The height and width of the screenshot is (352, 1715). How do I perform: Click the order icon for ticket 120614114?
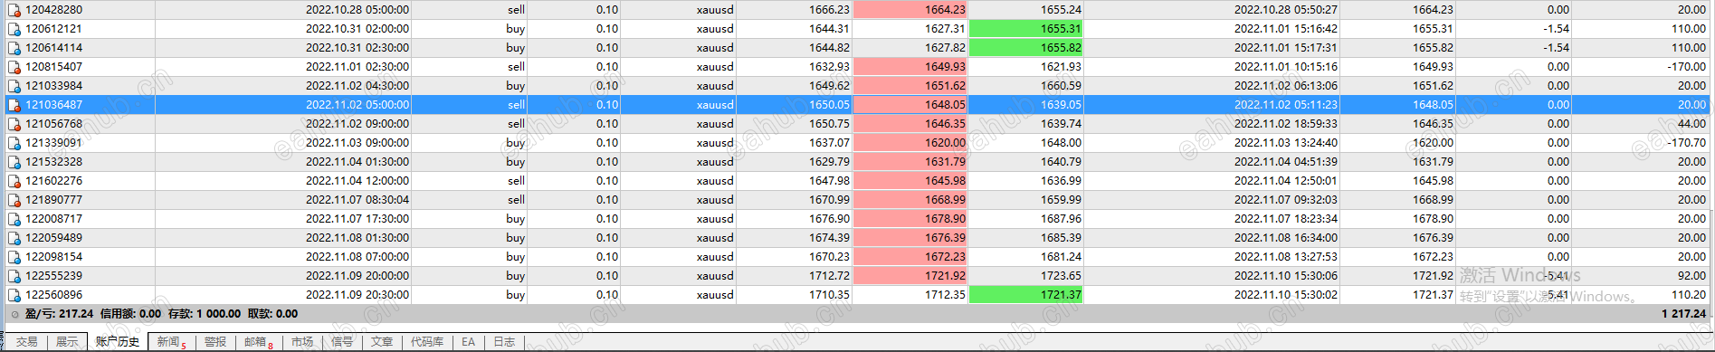click(x=14, y=48)
